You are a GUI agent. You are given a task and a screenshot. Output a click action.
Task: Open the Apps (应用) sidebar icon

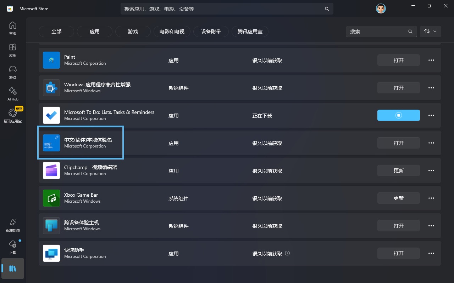(13, 50)
